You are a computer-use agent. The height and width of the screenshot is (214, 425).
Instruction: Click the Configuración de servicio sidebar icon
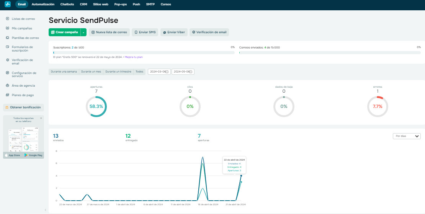(x=8, y=73)
